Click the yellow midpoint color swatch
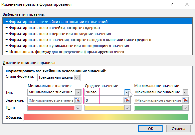The height and width of the screenshot is (135, 195). [105, 108]
